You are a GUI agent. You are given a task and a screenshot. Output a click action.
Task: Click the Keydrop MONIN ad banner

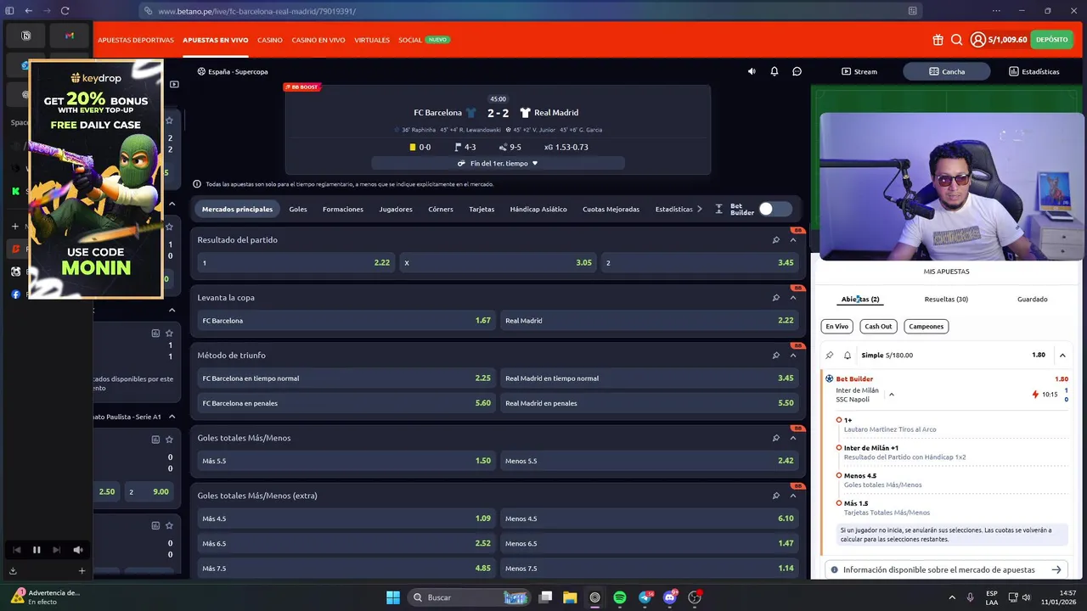click(95, 179)
